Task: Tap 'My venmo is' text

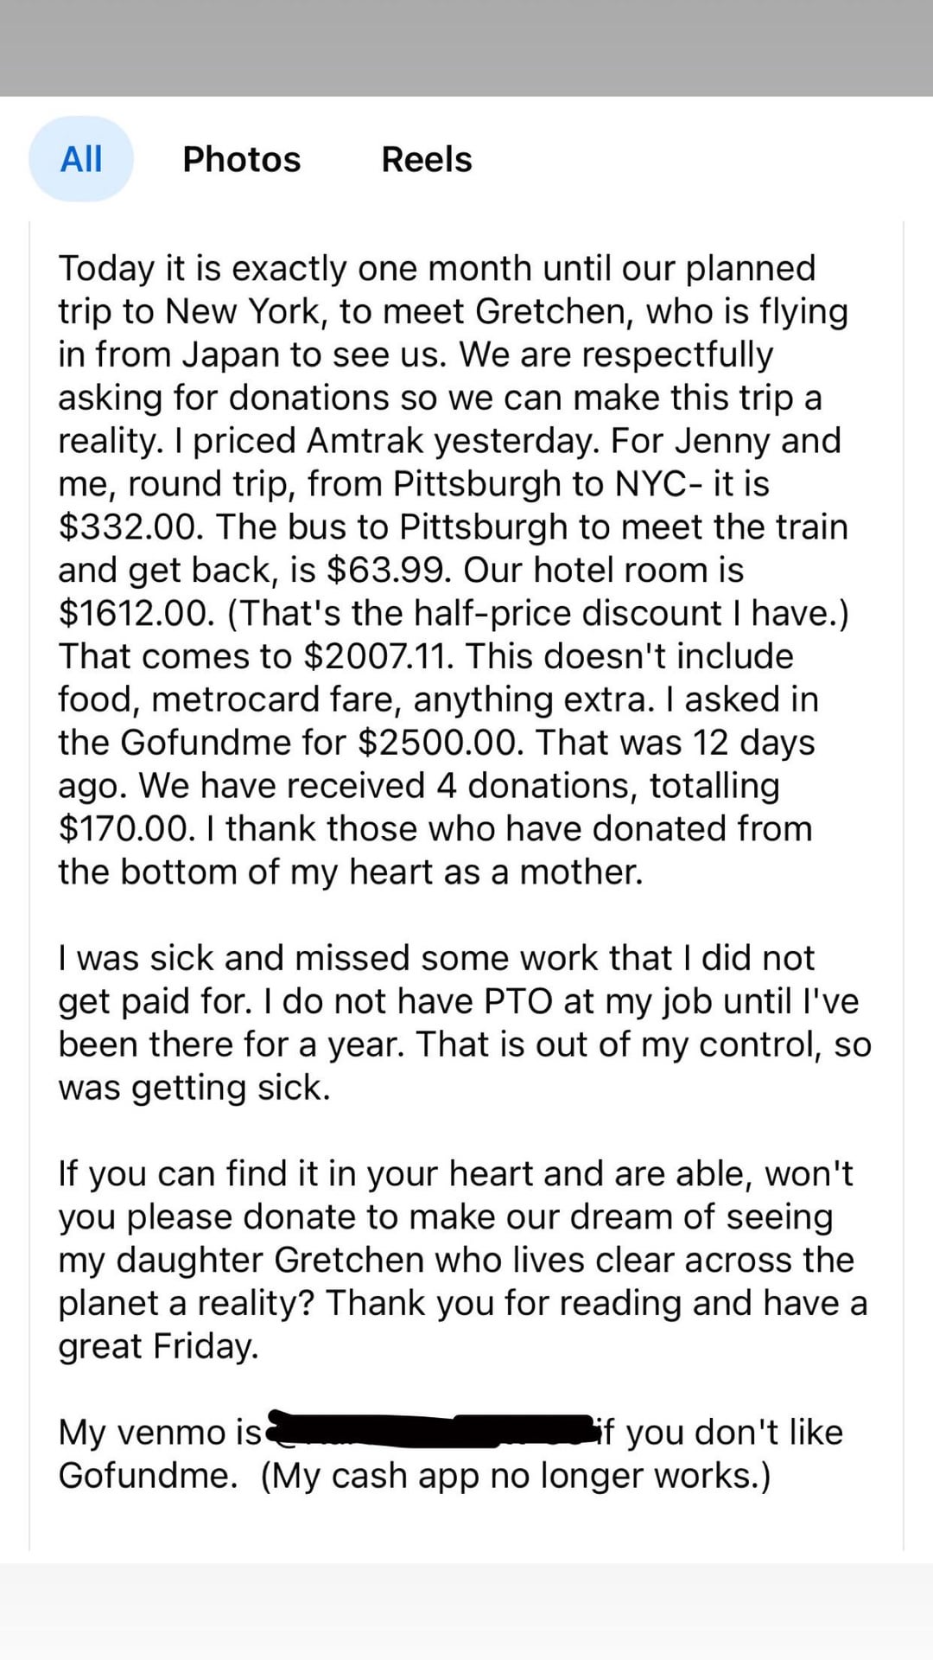Action: point(160,1433)
